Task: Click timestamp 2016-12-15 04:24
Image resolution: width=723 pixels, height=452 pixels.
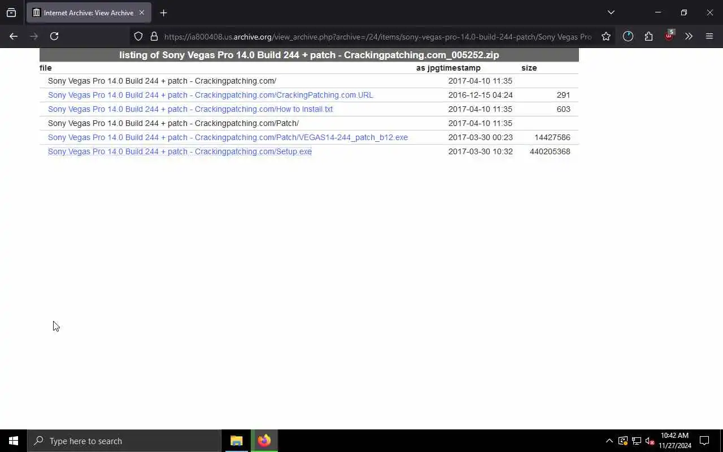Action: pos(480,95)
